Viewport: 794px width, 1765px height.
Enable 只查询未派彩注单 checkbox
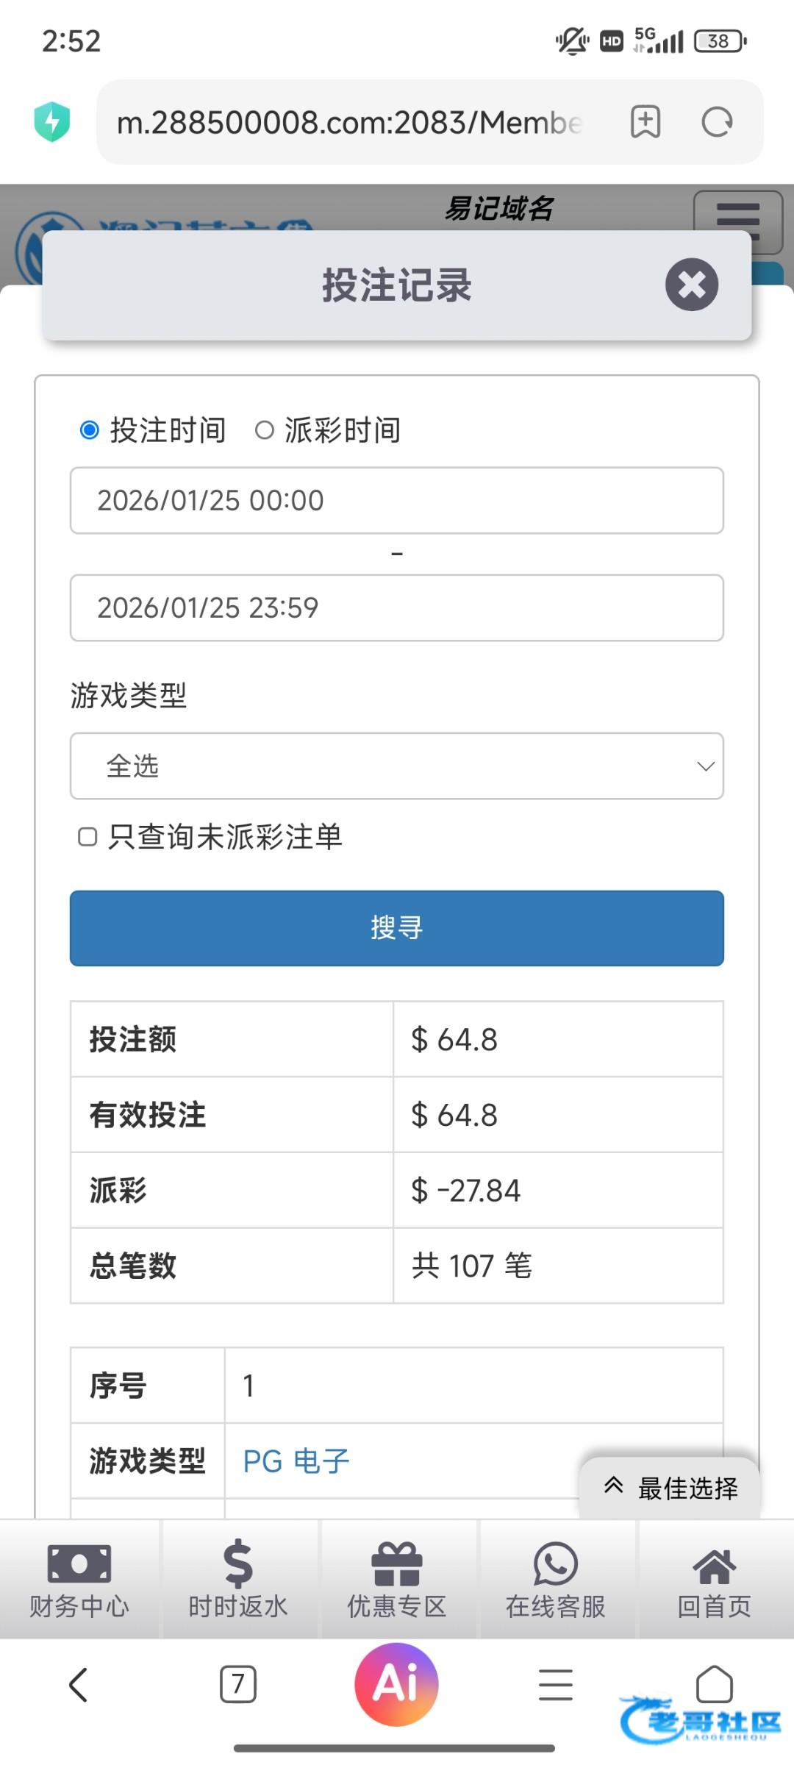tap(87, 837)
